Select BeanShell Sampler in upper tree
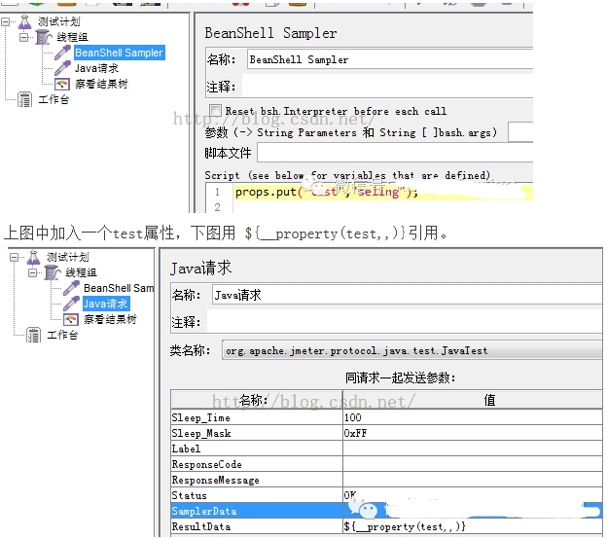This screenshot has height=539, width=607. (x=119, y=53)
